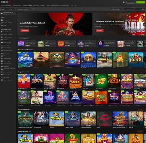The height and width of the screenshot is (143, 146).
Task: Toggle the sidebar Ocultar layout switch
Action: coord(2,9)
